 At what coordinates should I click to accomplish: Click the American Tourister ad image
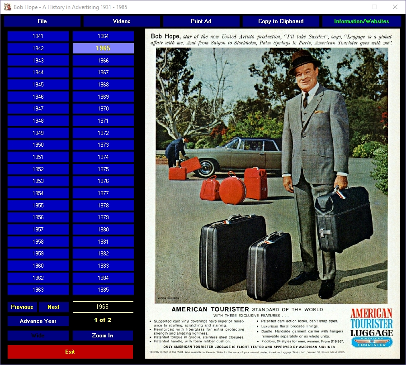click(x=272, y=193)
